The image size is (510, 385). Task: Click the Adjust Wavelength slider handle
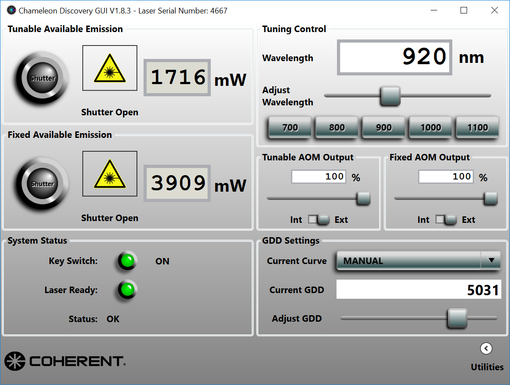pos(390,96)
